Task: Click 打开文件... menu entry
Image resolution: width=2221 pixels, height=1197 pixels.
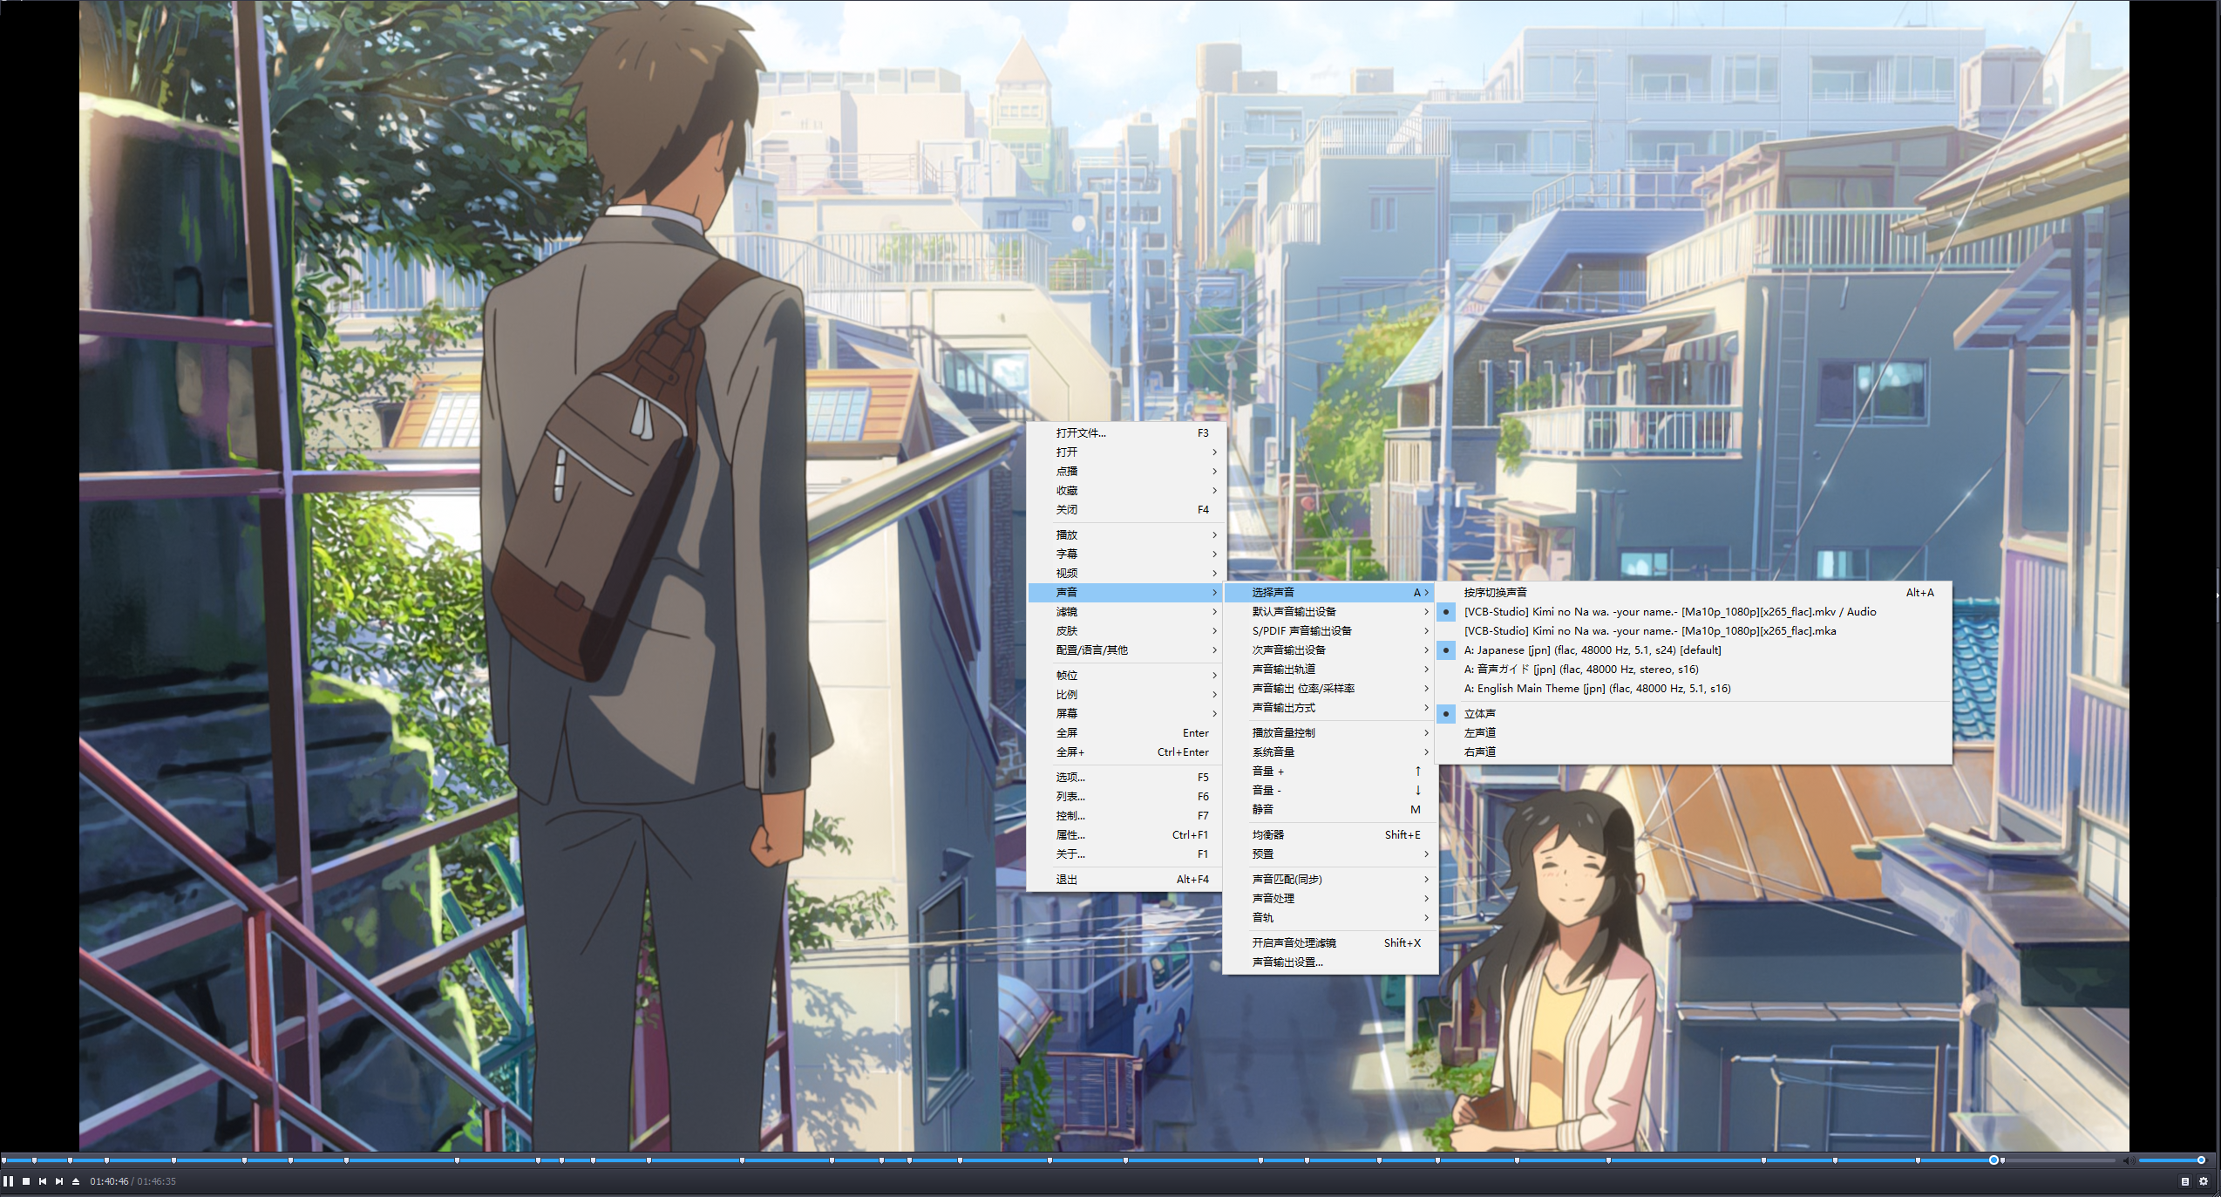Action: click(1081, 433)
